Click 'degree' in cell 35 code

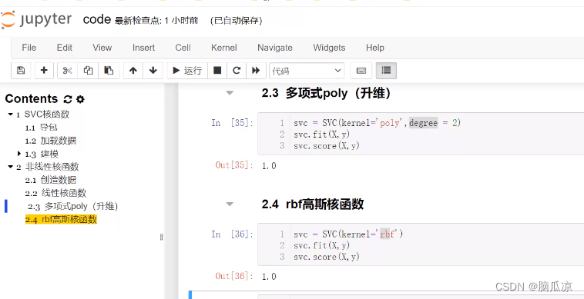click(423, 123)
